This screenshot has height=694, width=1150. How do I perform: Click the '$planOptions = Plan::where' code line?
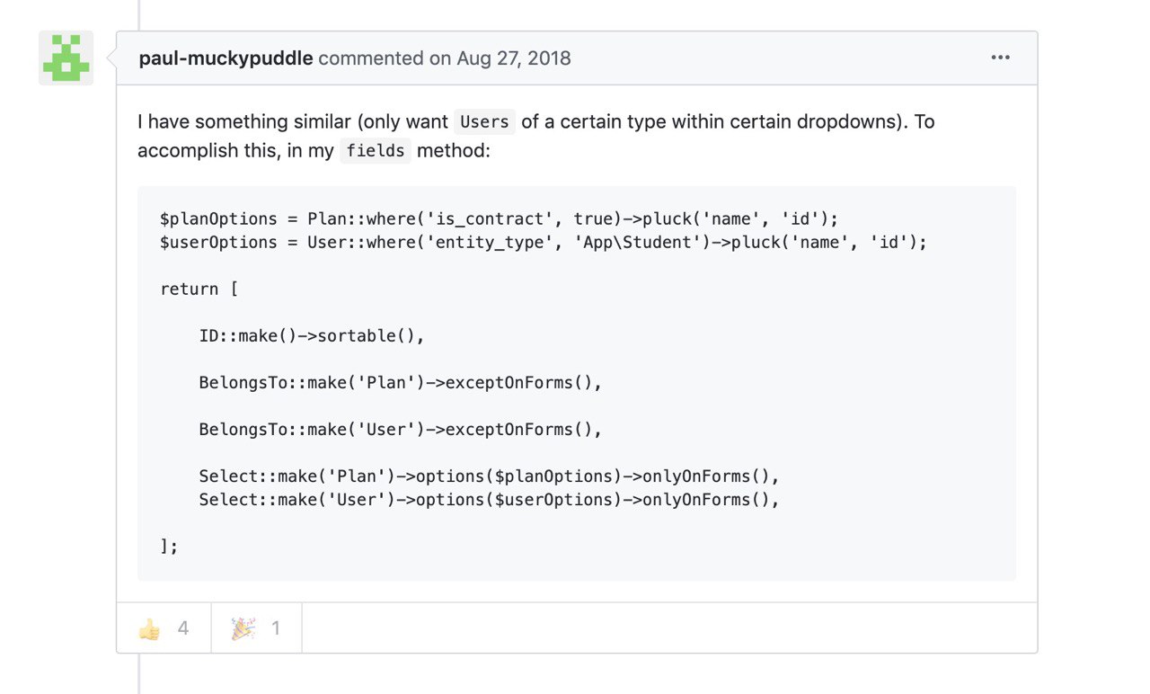[499, 218]
